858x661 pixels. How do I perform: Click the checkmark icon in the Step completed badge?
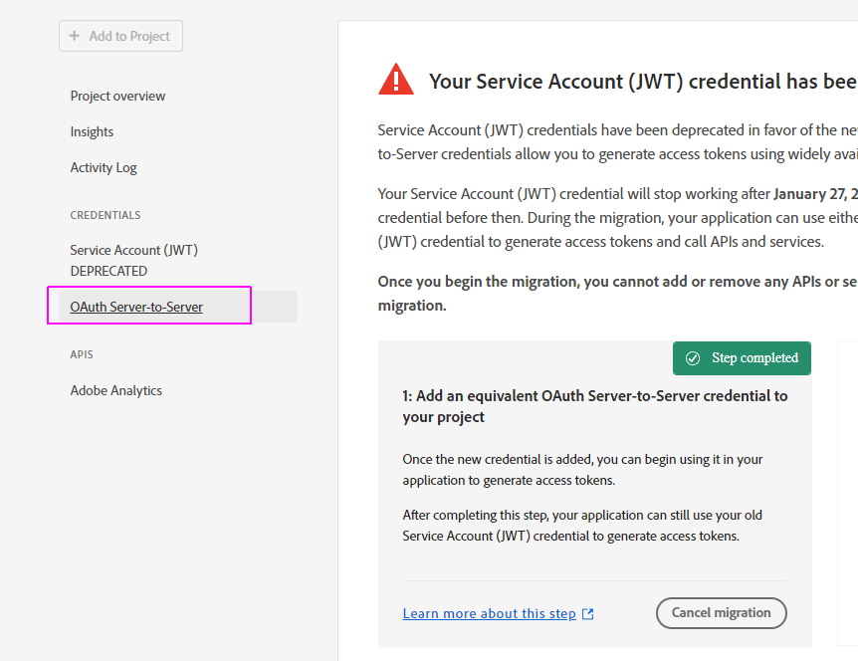[x=693, y=358]
